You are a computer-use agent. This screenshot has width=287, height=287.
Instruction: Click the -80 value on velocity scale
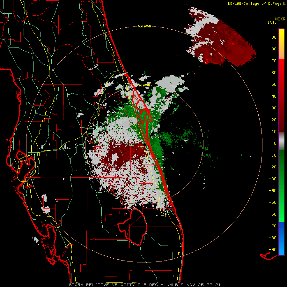pyautogui.click(x=273, y=238)
